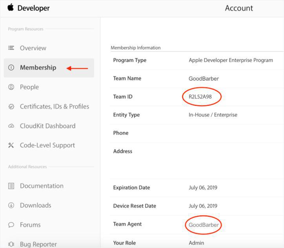
Task: Click the Developer header title
Action: [x=33, y=8]
